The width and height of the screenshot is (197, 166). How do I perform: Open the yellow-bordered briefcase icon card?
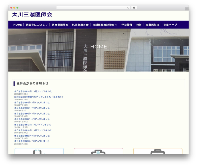pos(158,151)
